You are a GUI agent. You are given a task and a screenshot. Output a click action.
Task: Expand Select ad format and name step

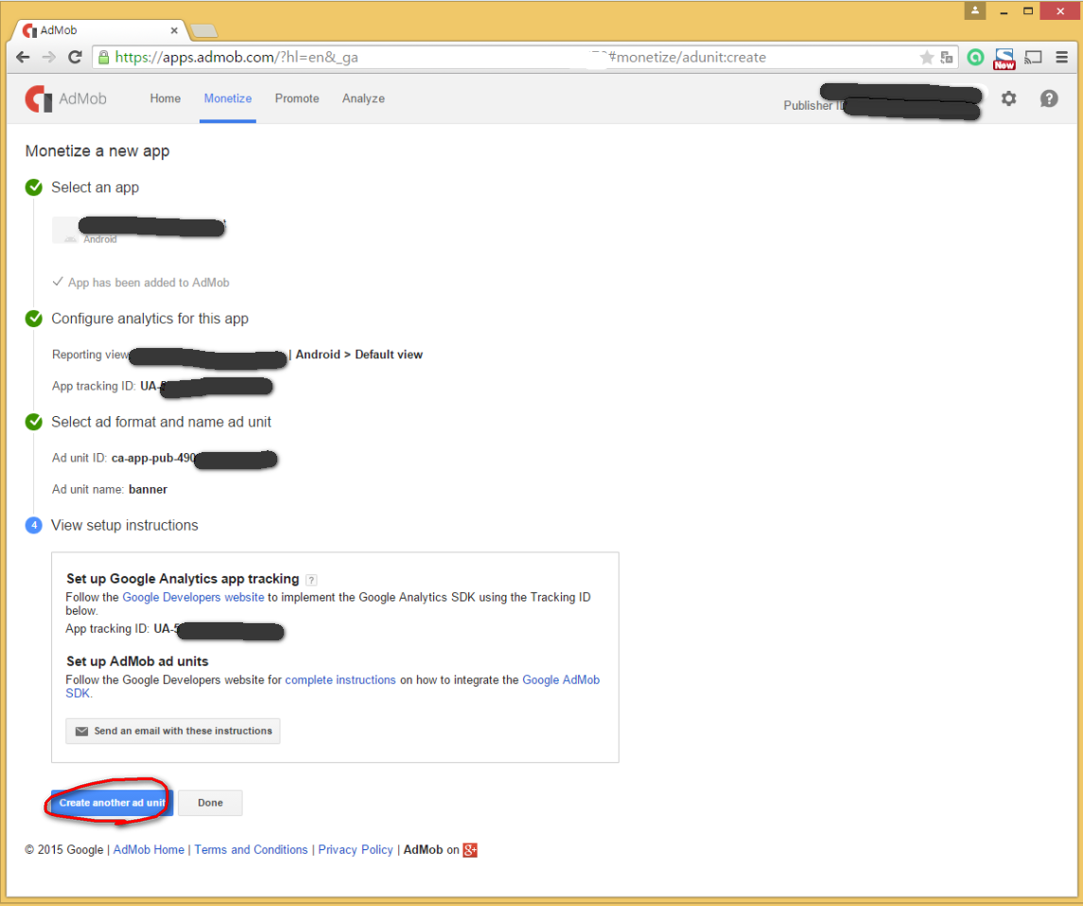point(161,422)
